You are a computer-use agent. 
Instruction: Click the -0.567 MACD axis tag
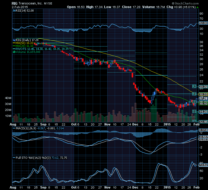tap(203, 137)
